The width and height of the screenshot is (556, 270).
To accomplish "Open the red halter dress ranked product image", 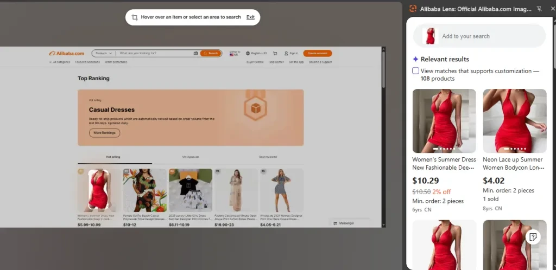I will pyautogui.click(x=98, y=190).
